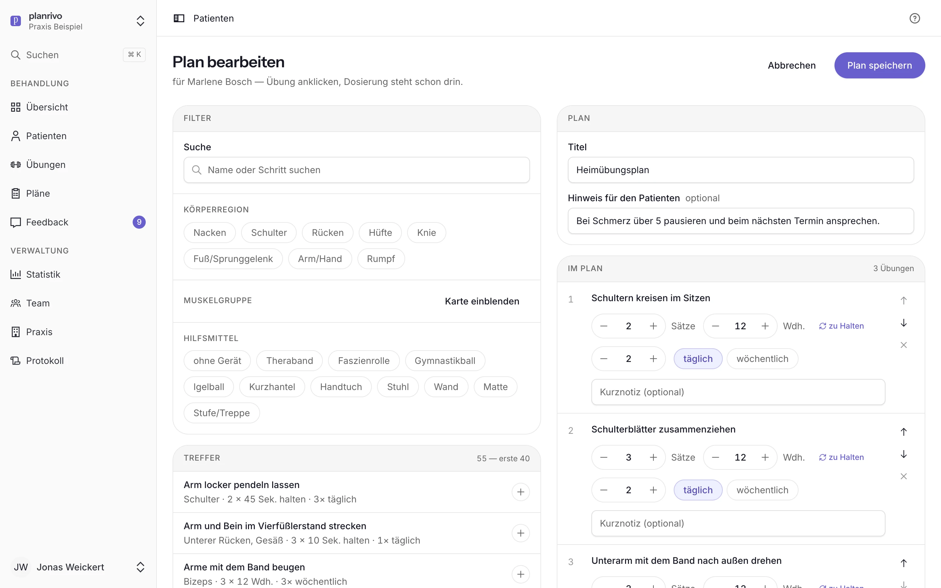Filter by Stufe/Treppe equipment
This screenshot has width=941, height=588.
[222, 413]
